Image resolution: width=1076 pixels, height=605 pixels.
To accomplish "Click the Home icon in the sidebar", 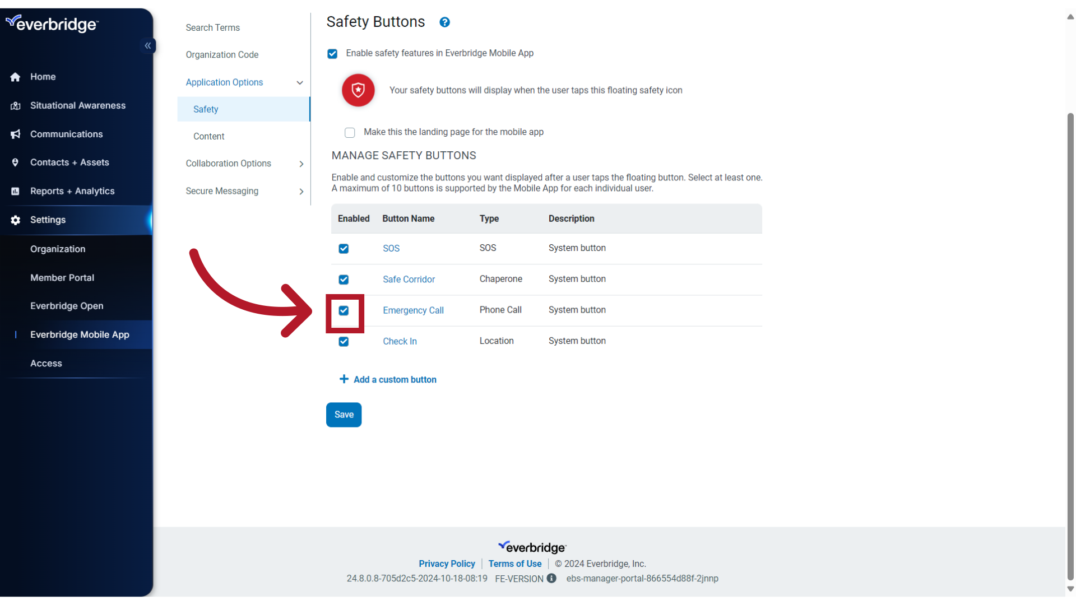I will click(x=15, y=77).
